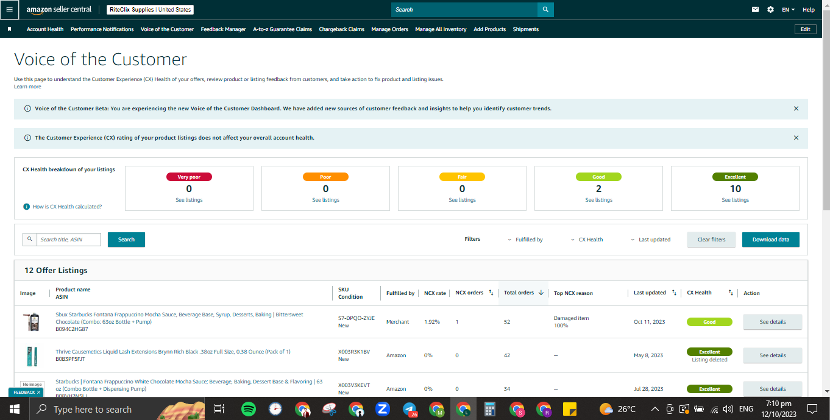Screen dimensions: 830x420
Task: Open Chargeback Claims menu item
Action: pos(342,29)
